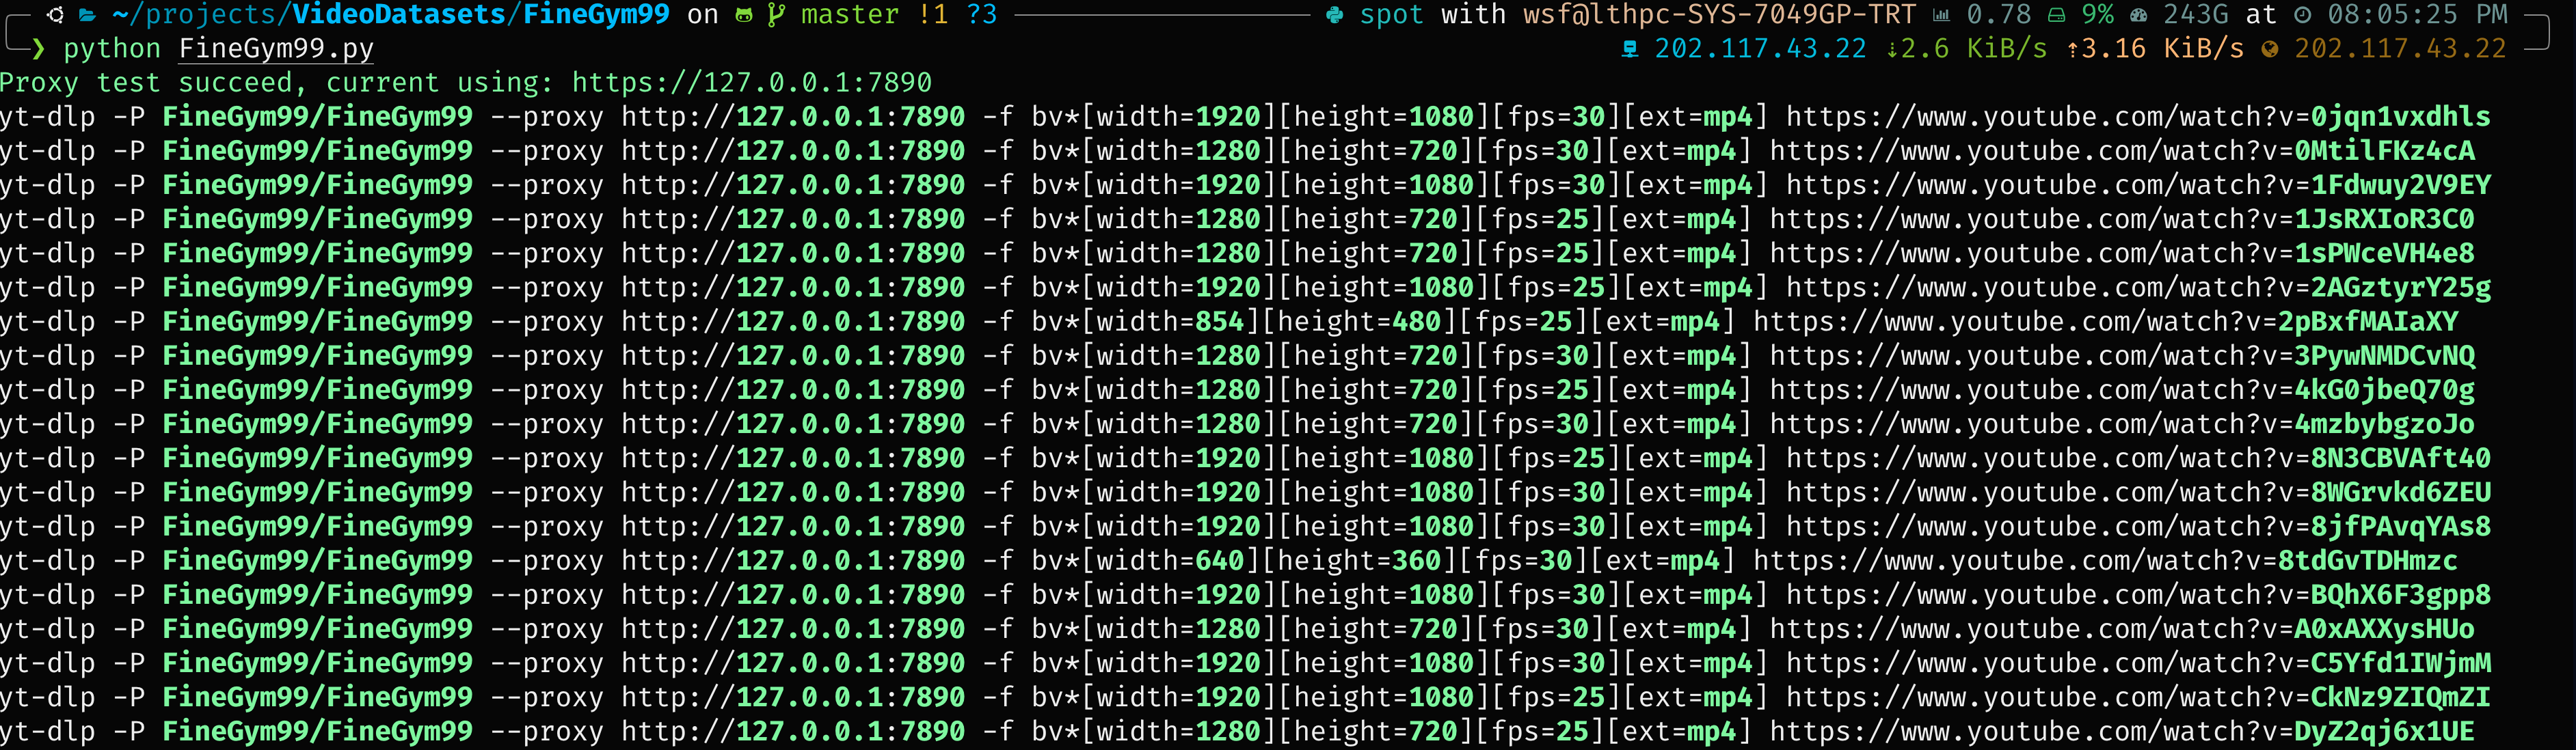This screenshot has height=750, width=2576.
Task: Click the Python environment icon before spot
Action: pos(1335,14)
